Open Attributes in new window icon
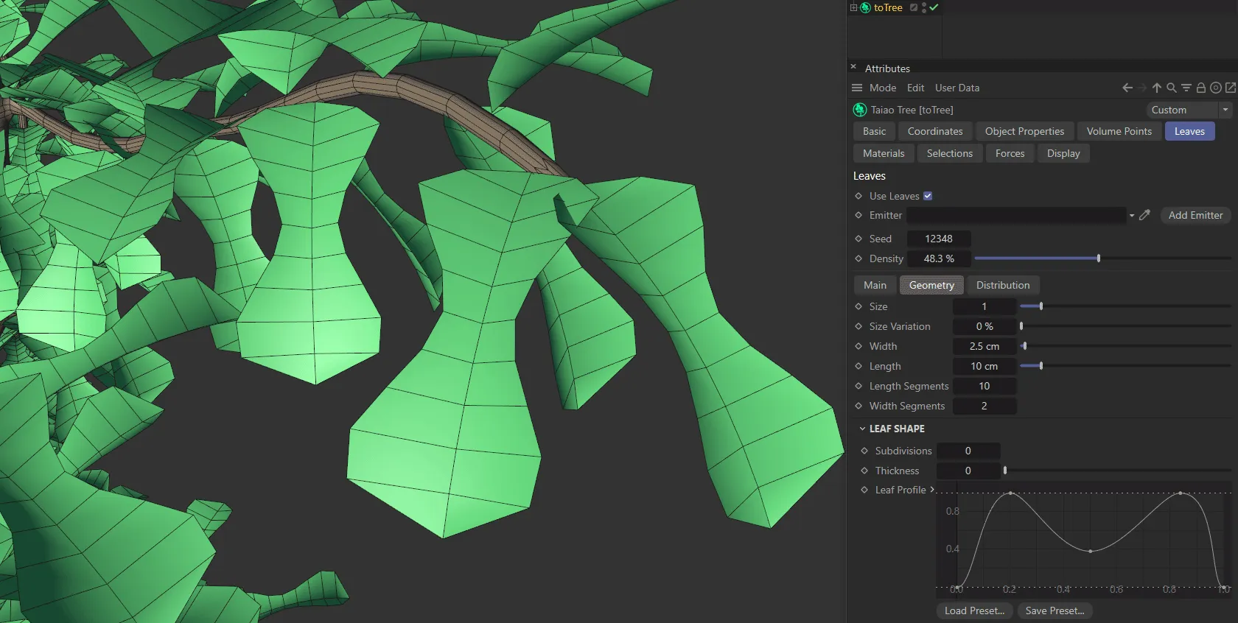Image resolution: width=1238 pixels, height=623 pixels. [x=1230, y=88]
